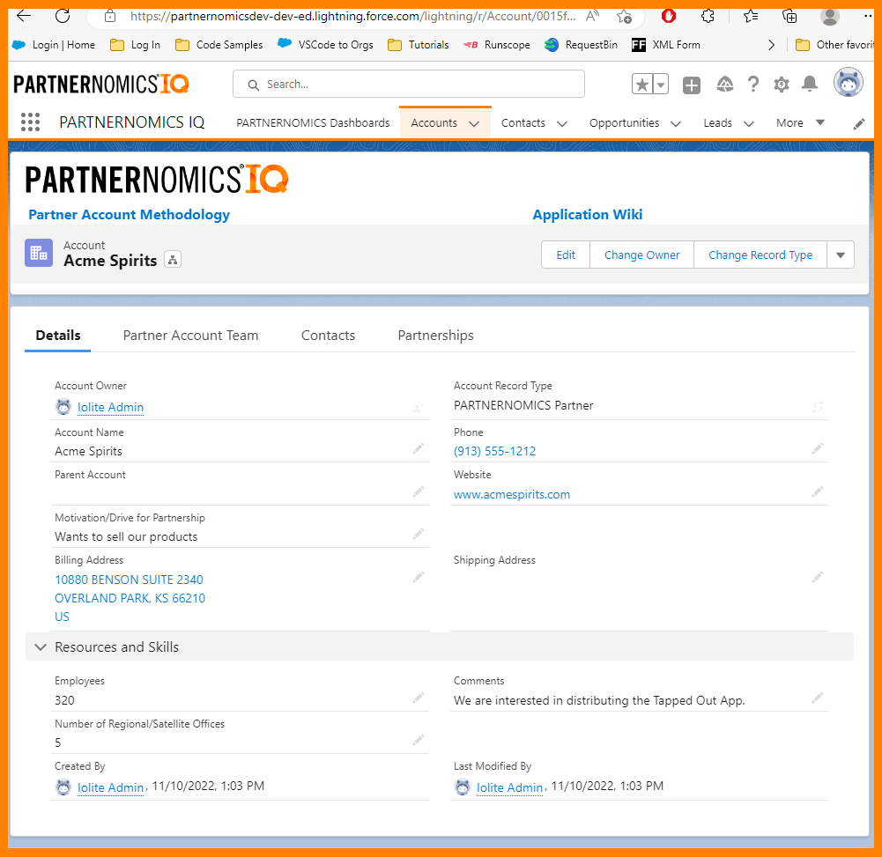Open Trailhead guidance center icon
This screenshot has height=857, width=882.
click(x=724, y=85)
